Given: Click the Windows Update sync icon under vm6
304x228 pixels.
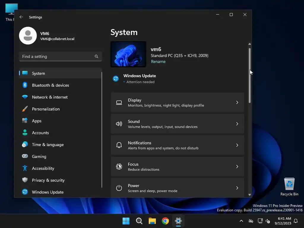Looking at the screenshot, I should coord(116,78).
